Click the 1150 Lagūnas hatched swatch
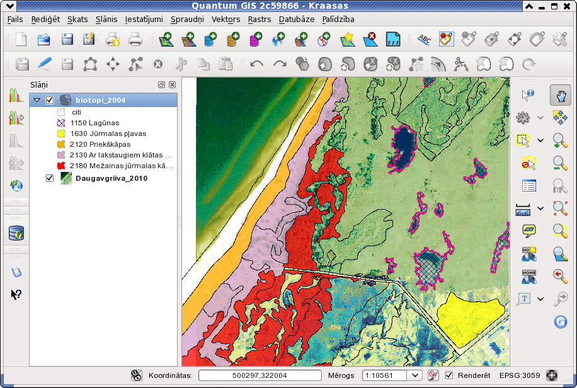577x388 pixels. click(61, 123)
